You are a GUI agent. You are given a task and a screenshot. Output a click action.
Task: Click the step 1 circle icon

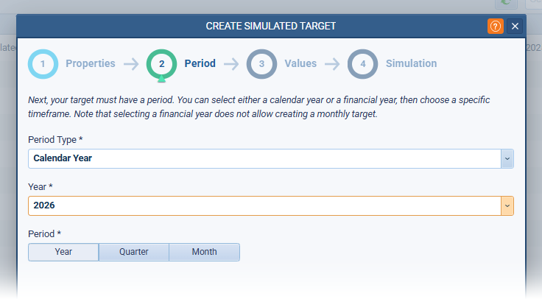click(x=43, y=64)
